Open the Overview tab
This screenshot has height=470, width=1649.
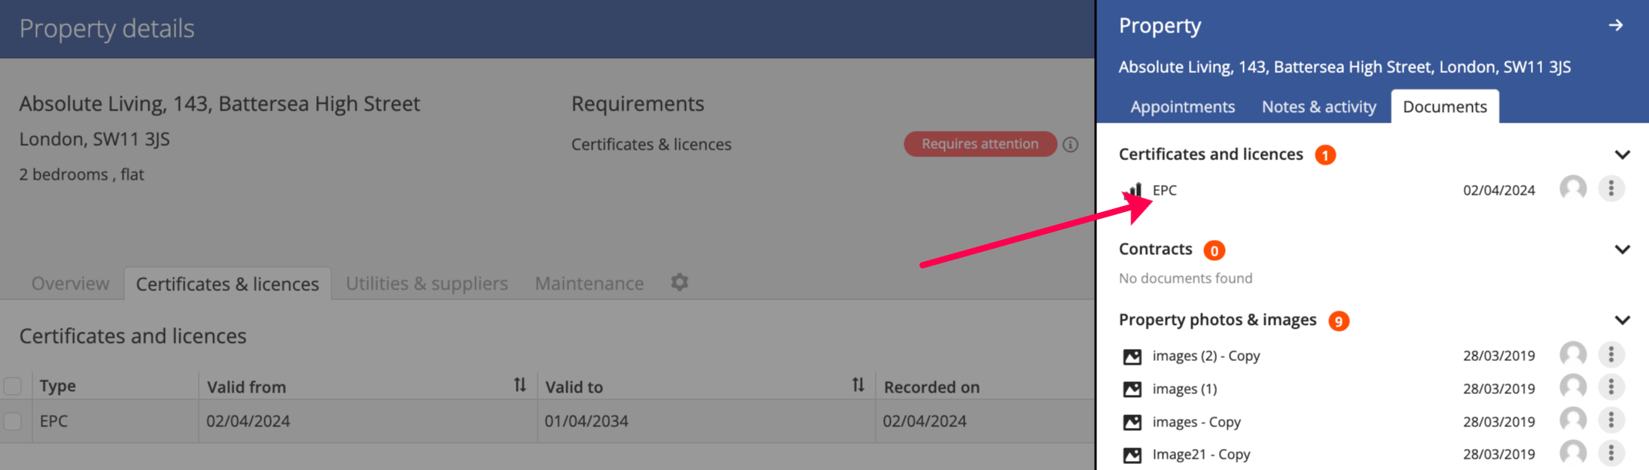(70, 284)
